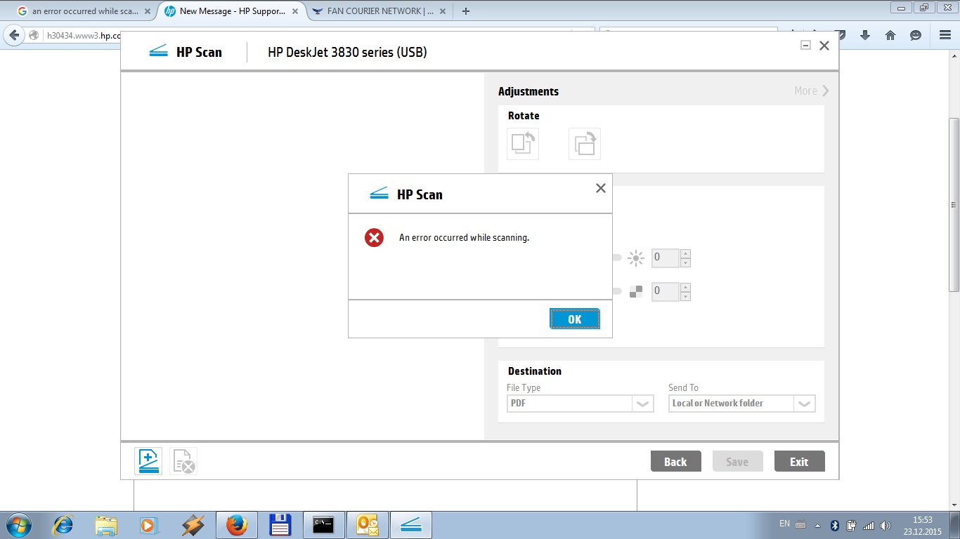Open Windows Explorer from the taskbar
Image resolution: width=960 pixels, height=539 pixels.
(106, 525)
